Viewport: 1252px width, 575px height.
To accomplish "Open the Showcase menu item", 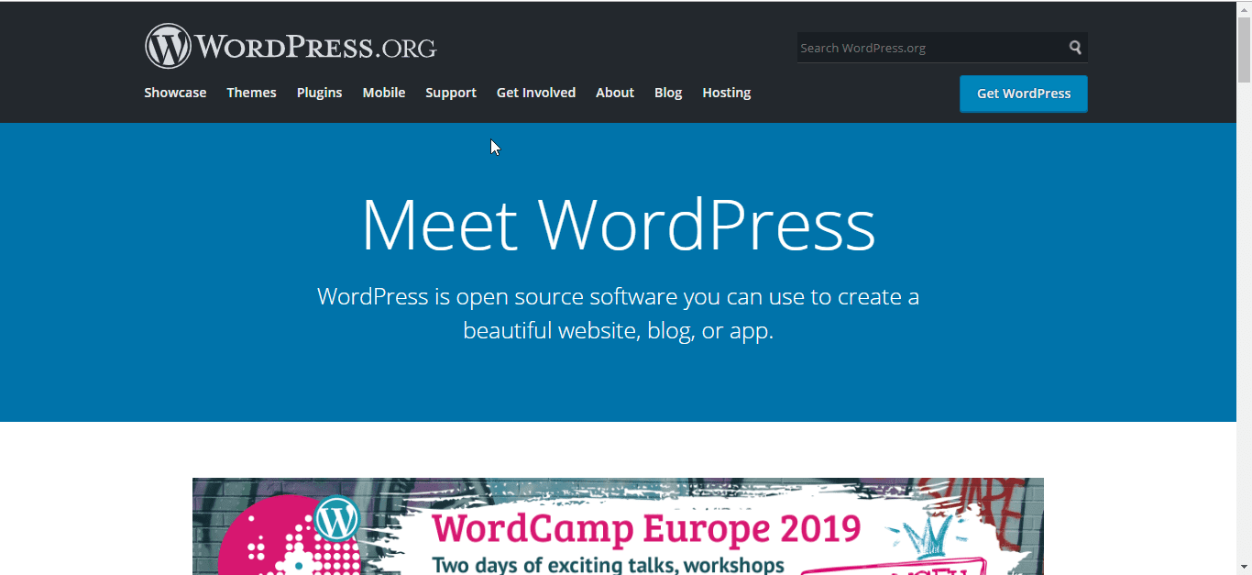I will [175, 93].
